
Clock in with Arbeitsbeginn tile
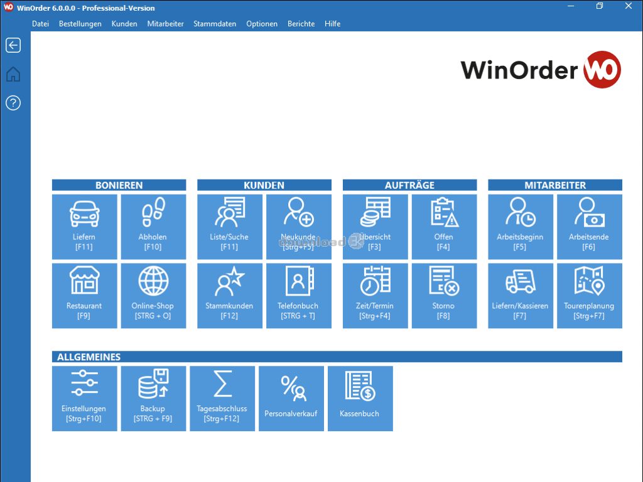tap(521, 227)
